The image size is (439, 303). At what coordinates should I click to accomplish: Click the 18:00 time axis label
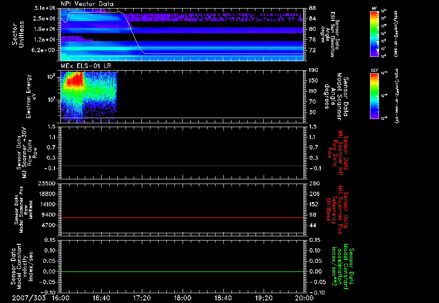183,298
